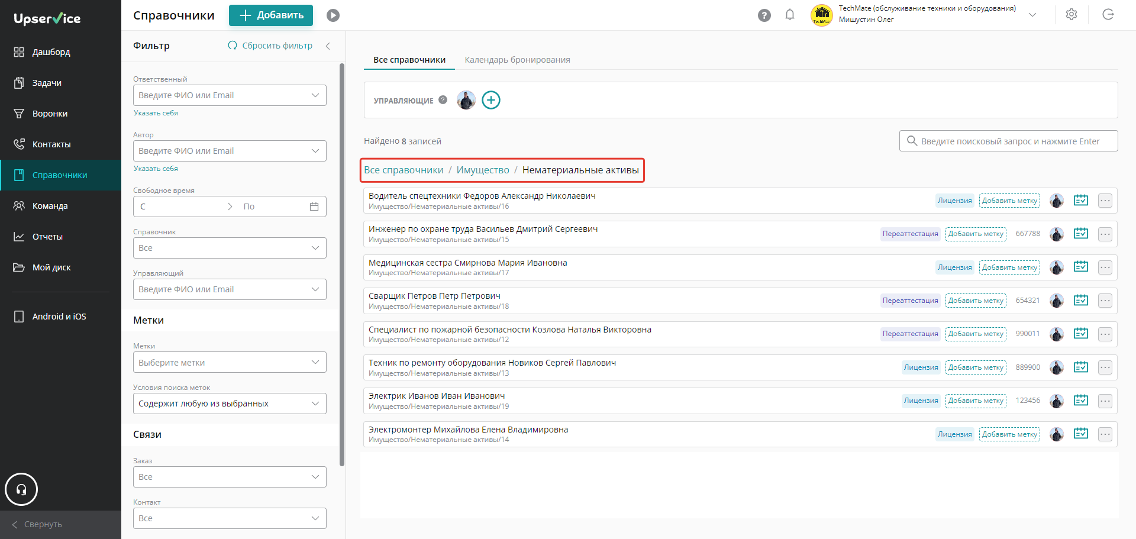The width and height of the screenshot is (1136, 539).
Task: Click the Мой диск folder icon
Action: (19, 267)
